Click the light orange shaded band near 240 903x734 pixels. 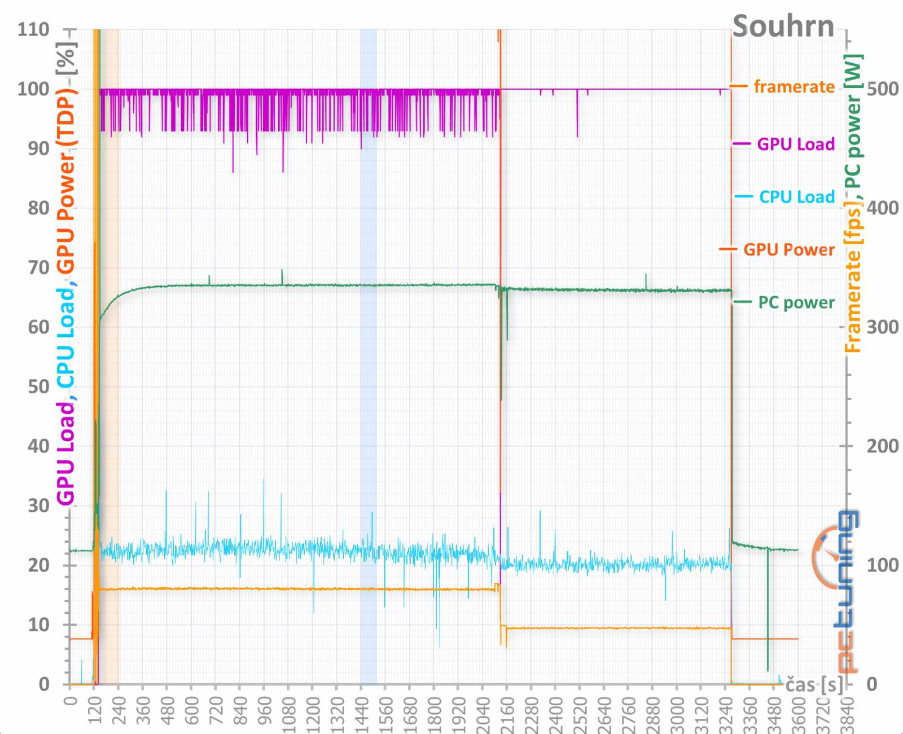coord(109,357)
